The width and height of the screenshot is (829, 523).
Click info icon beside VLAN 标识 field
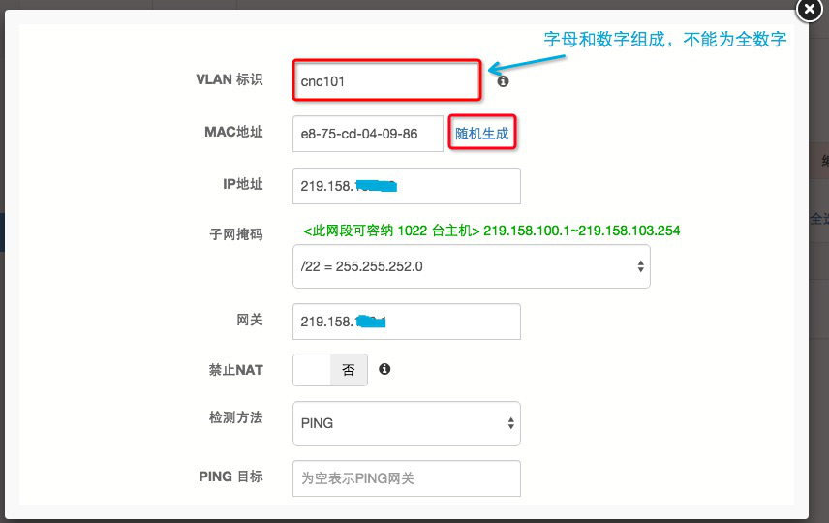click(x=503, y=82)
